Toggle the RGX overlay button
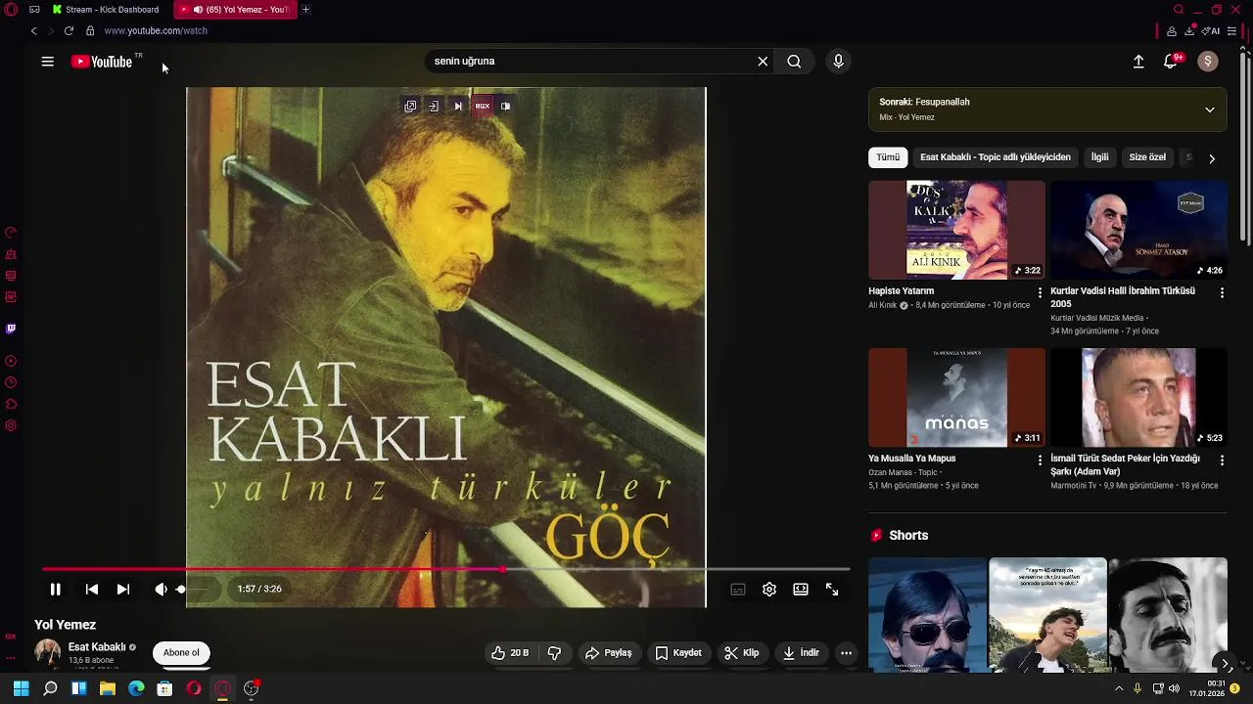 coord(483,106)
